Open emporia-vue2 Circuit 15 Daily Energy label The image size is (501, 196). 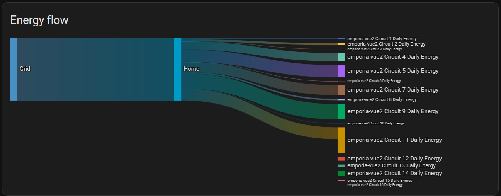(x=380, y=181)
